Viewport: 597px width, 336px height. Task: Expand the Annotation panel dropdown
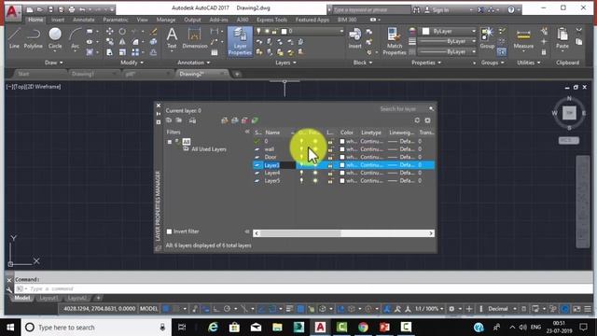pyautogui.click(x=194, y=63)
